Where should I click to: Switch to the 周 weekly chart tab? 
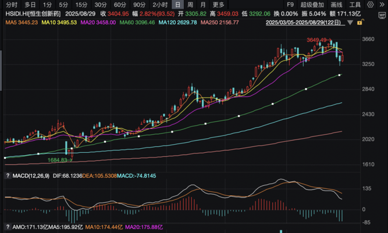point(190,5)
